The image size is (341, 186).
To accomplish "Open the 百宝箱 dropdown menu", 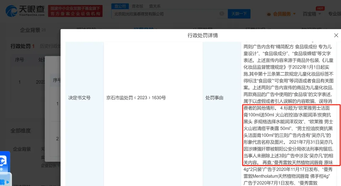I will pos(312,14).
